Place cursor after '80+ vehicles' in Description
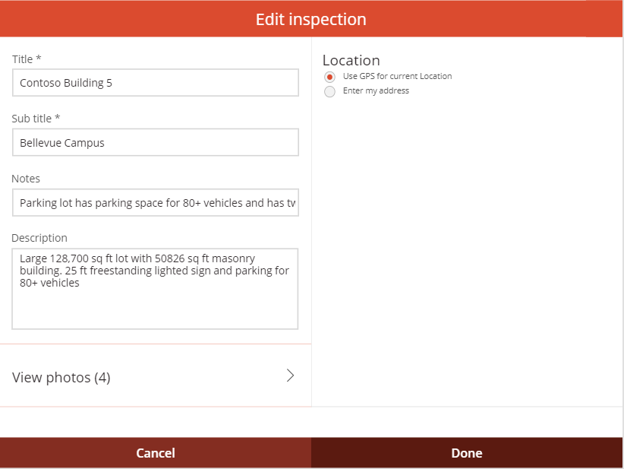The image size is (624, 469). coord(80,284)
